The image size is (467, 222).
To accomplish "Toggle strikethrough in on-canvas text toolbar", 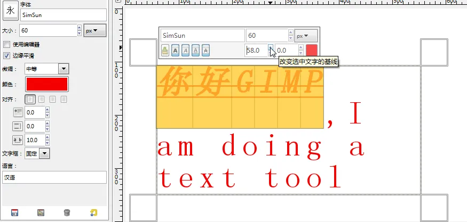I will (206, 51).
